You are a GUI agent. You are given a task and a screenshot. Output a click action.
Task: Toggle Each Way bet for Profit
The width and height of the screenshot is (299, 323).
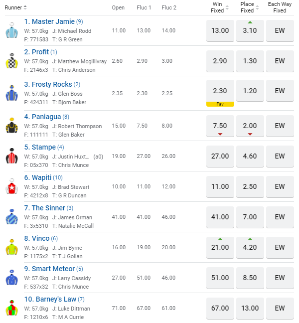pyautogui.click(x=280, y=61)
